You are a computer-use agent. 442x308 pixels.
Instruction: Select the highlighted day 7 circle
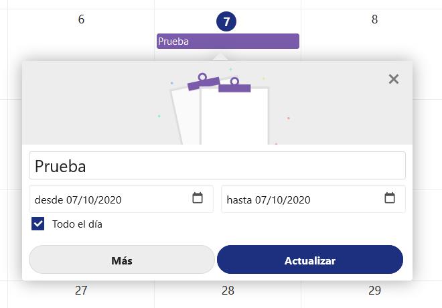226,21
